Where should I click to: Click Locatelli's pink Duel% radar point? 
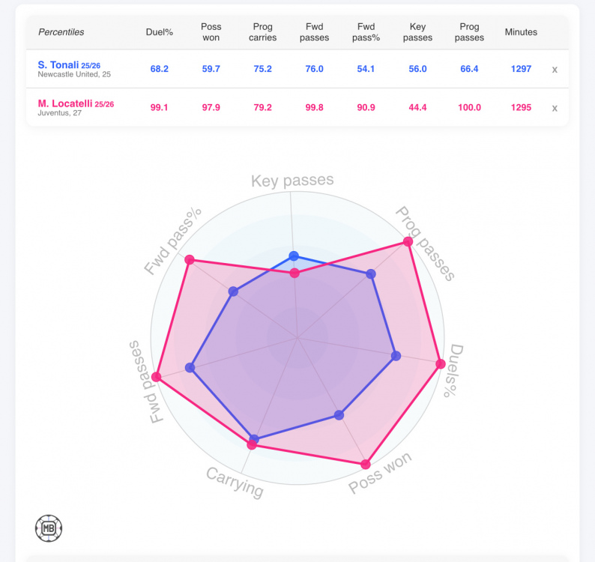(x=441, y=364)
